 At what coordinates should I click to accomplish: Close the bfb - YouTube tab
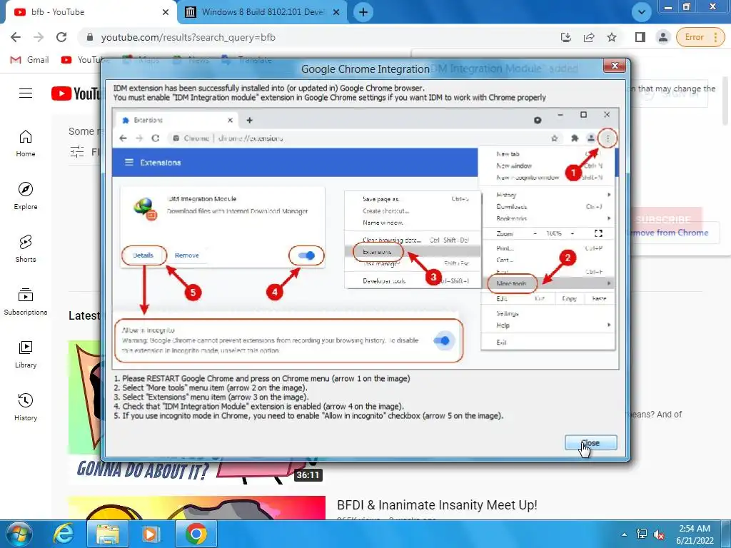pyautogui.click(x=166, y=12)
